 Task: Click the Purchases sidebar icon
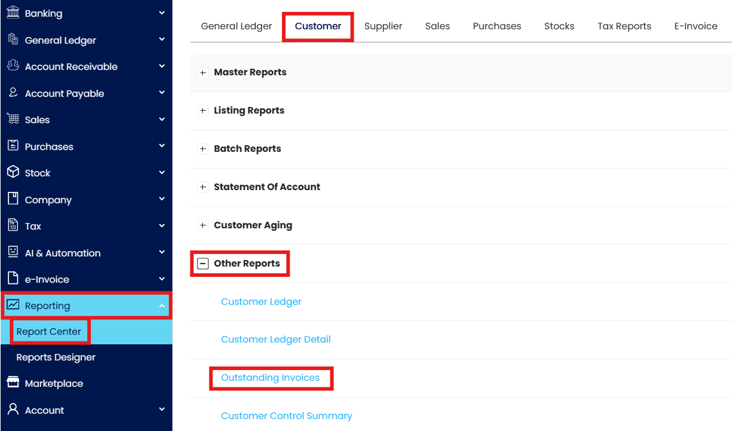coord(13,146)
